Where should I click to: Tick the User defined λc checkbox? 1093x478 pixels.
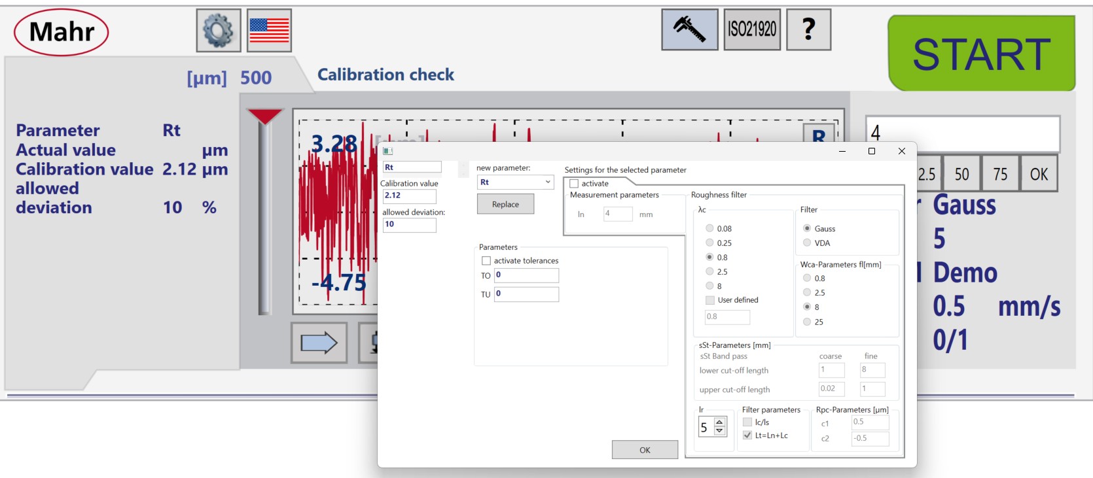(710, 300)
